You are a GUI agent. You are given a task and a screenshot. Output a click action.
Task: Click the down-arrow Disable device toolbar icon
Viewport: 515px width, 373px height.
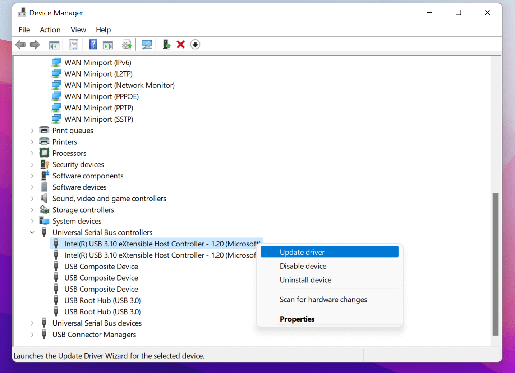point(195,45)
